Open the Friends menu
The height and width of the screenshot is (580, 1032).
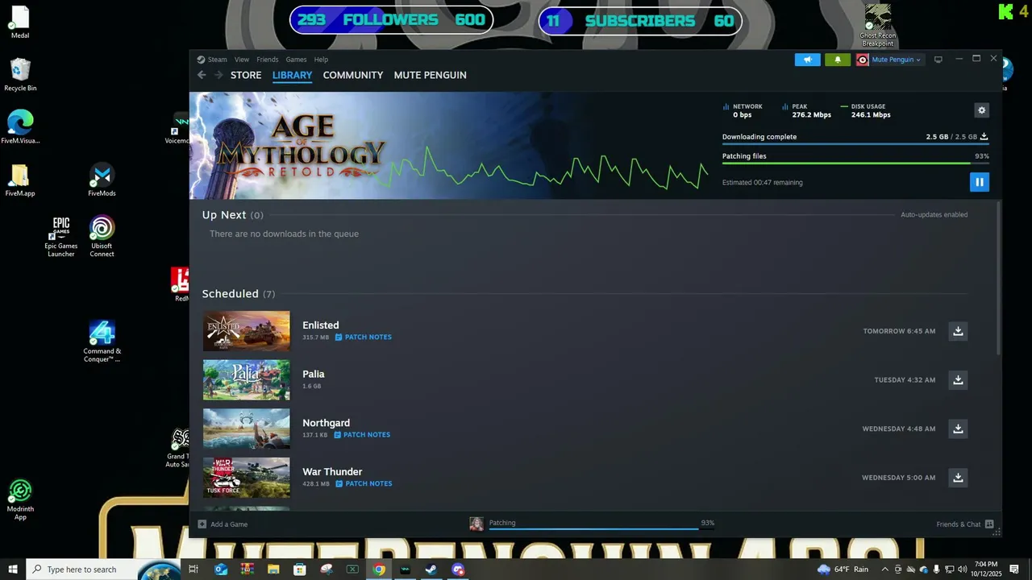(267, 60)
